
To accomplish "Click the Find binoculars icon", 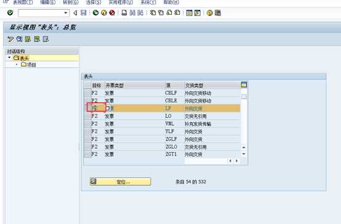I will (x=132, y=13).
